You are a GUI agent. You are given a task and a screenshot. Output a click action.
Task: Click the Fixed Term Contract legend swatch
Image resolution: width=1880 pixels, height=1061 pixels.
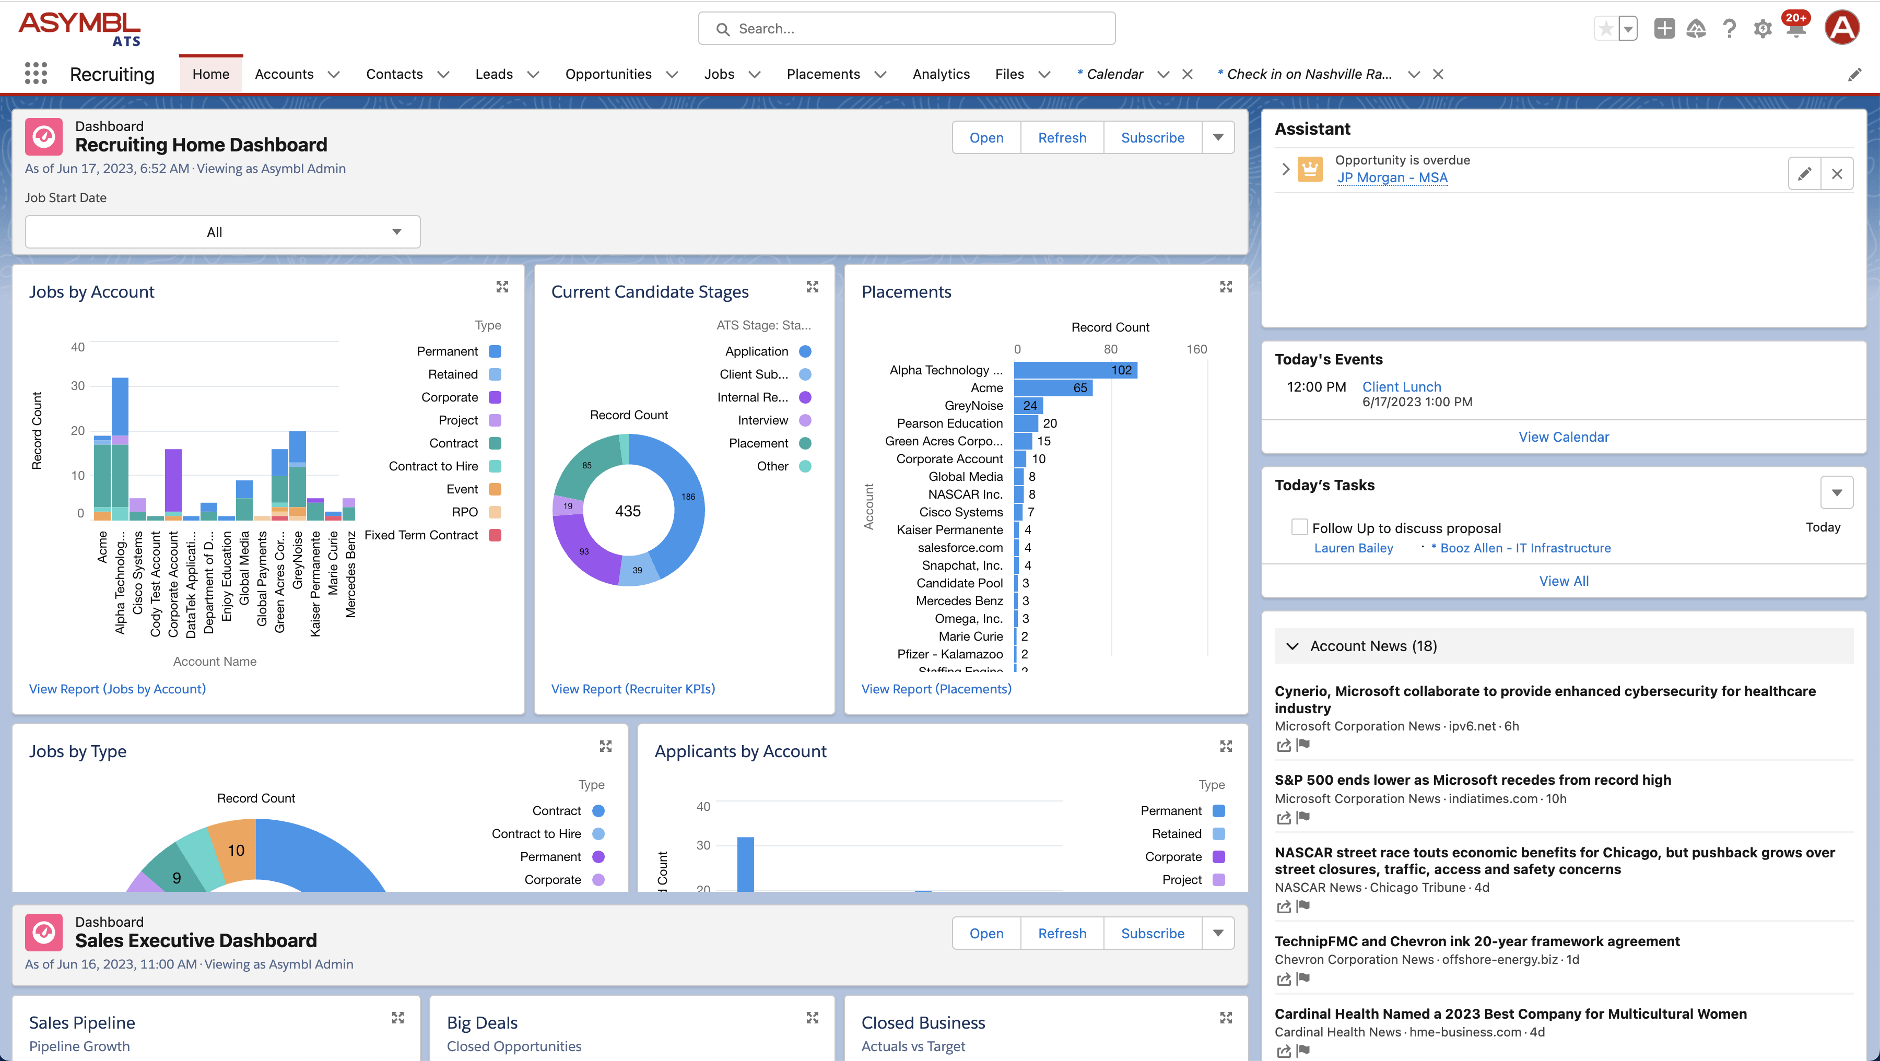click(495, 535)
